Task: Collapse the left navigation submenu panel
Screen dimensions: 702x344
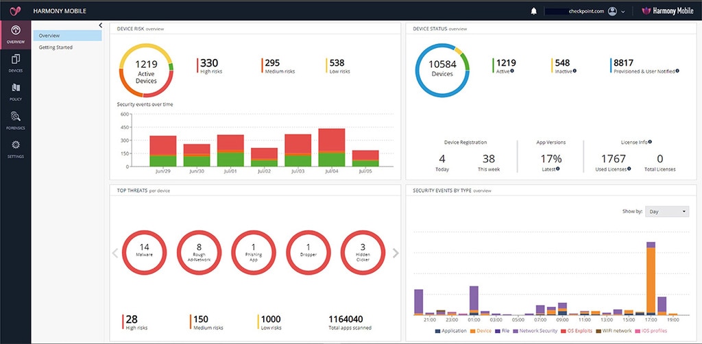Action: [x=101, y=25]
